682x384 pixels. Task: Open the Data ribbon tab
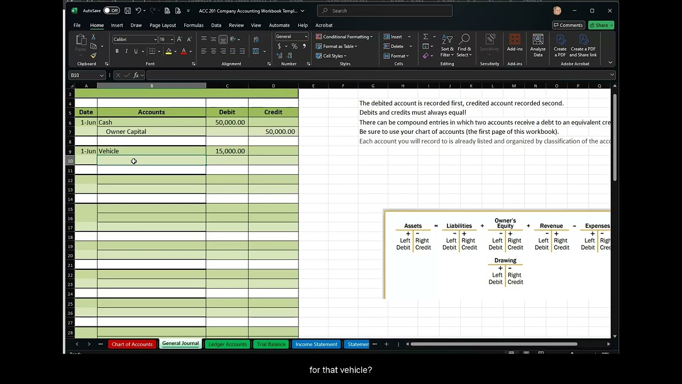point(216,25)
